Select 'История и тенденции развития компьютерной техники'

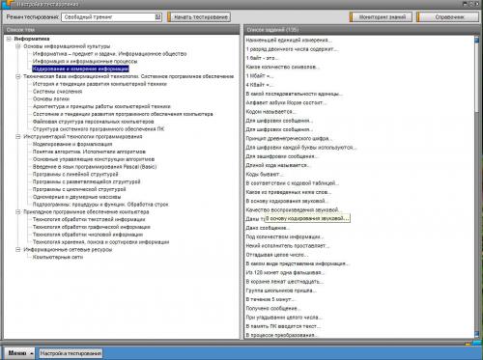(99, 84)
